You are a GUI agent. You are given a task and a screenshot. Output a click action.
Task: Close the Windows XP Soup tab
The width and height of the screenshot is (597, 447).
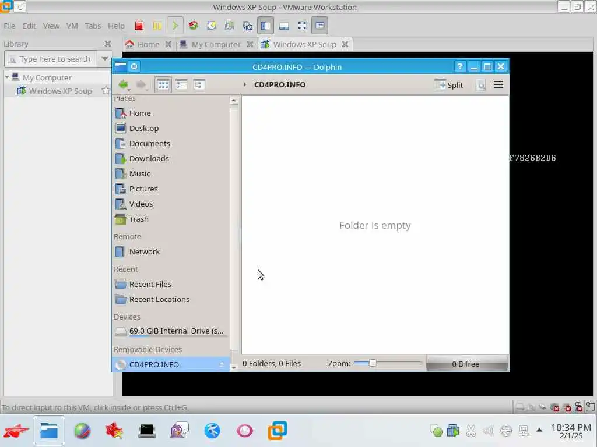point(345,44)
